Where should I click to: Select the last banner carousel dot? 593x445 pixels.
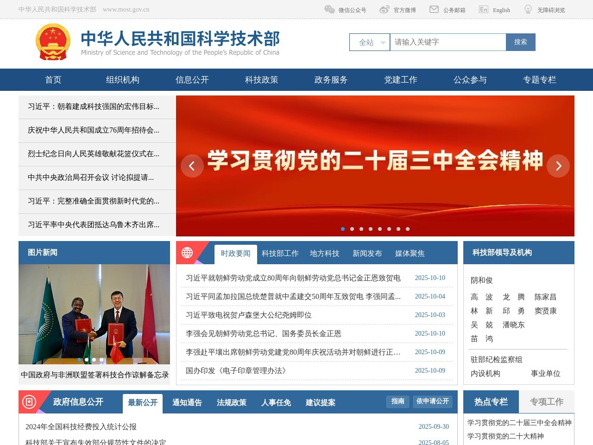point(408,229)
